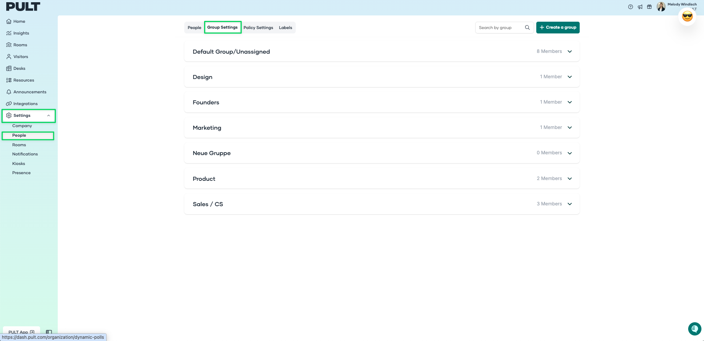The width and height of the screenshot is (704, 341).
Task: Open the help question mark icon
Action: (x=630, y=7)
